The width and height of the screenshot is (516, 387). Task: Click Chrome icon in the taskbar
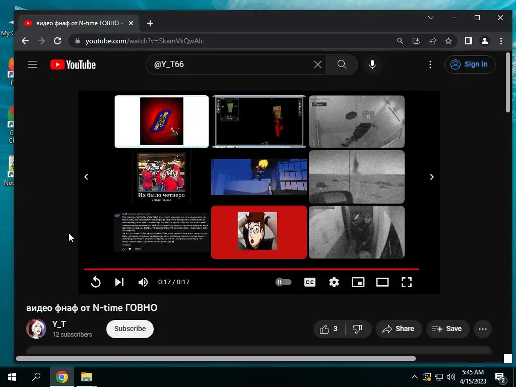62,377
